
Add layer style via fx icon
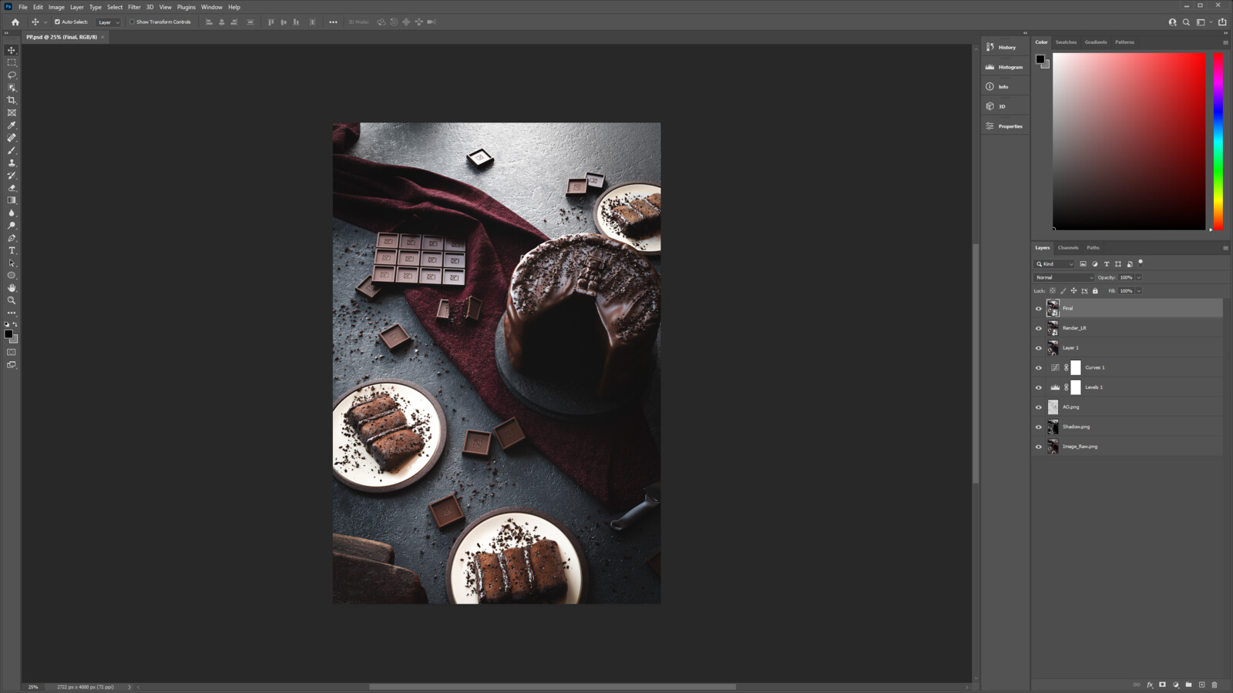[x=1150, y=685]
